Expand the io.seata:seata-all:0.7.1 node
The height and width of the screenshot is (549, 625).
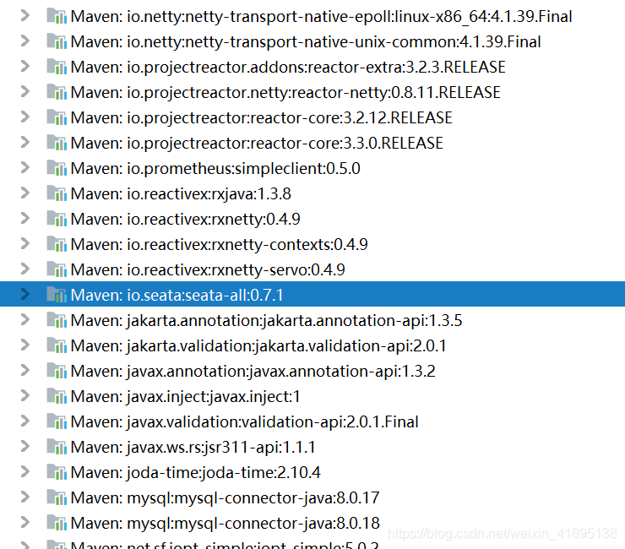coord(26,295)
